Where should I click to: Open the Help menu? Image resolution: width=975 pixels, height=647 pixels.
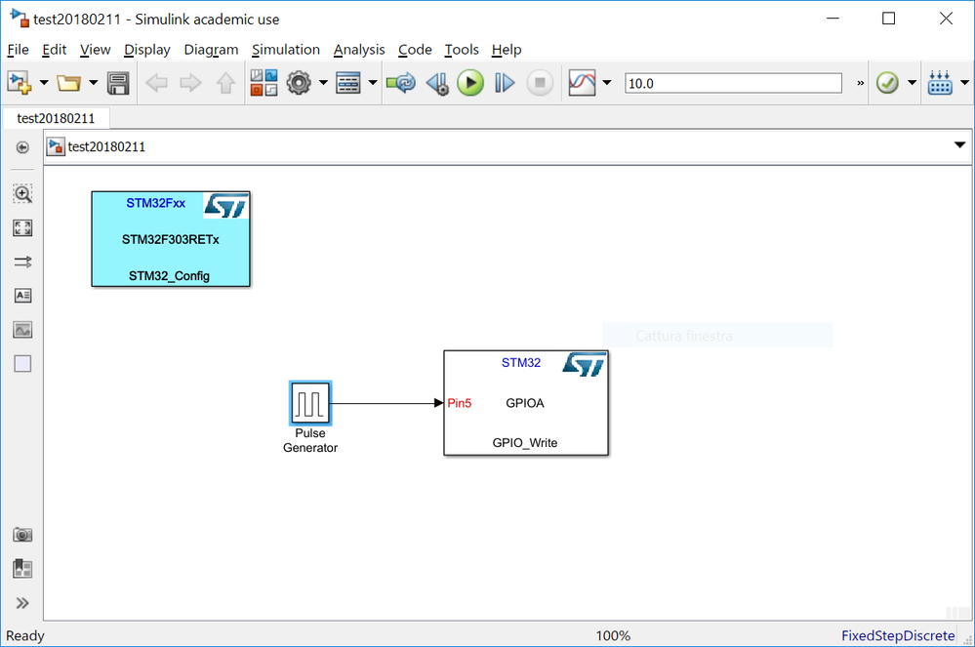[507, 50]
